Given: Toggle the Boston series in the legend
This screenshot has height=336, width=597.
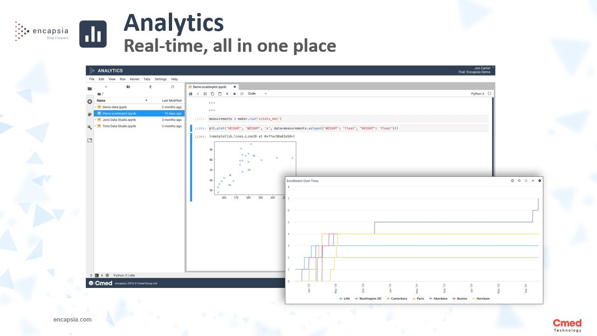Looking at the screenshot, I should [x=459, y=299].
